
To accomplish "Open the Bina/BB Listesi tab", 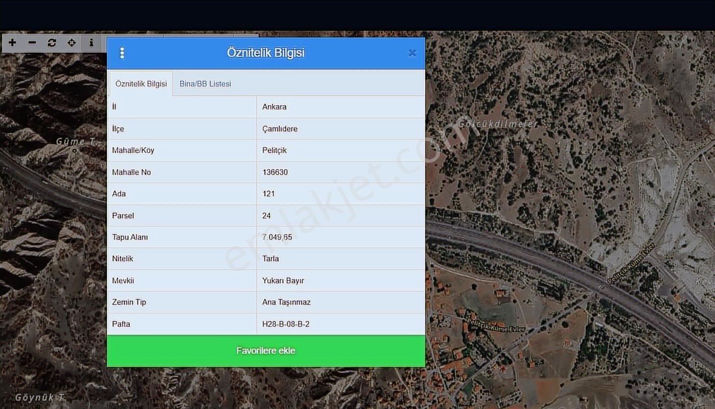I will (x=205, y=84).
